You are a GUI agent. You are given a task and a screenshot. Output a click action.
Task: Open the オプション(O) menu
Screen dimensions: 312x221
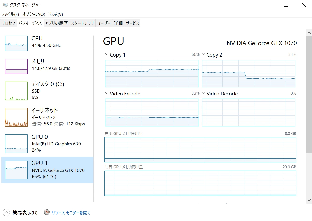point(34,14)
